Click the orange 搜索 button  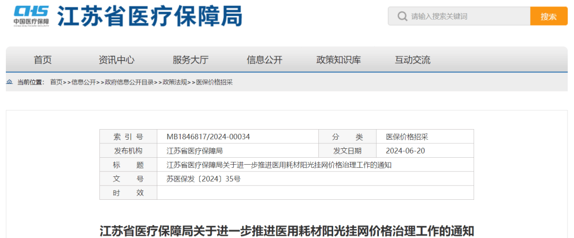coord(548,16)
